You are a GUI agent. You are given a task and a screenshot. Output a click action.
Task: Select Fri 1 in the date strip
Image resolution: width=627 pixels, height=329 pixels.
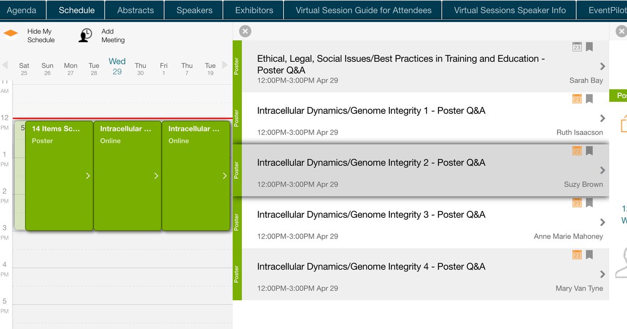point(164,69)
